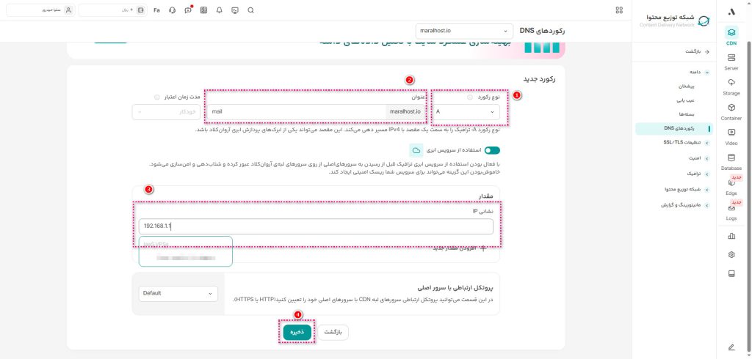This screenshot has height=359, width=752.
Task: Click the بازگشت button beside ذخیره
Action: click(333, 332)
